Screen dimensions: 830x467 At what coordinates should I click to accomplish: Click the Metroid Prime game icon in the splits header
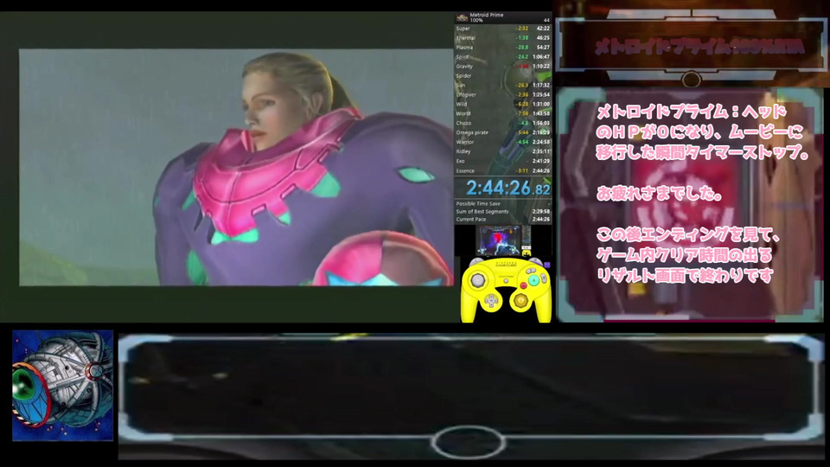pyautogui.click(x=462, y=17)
